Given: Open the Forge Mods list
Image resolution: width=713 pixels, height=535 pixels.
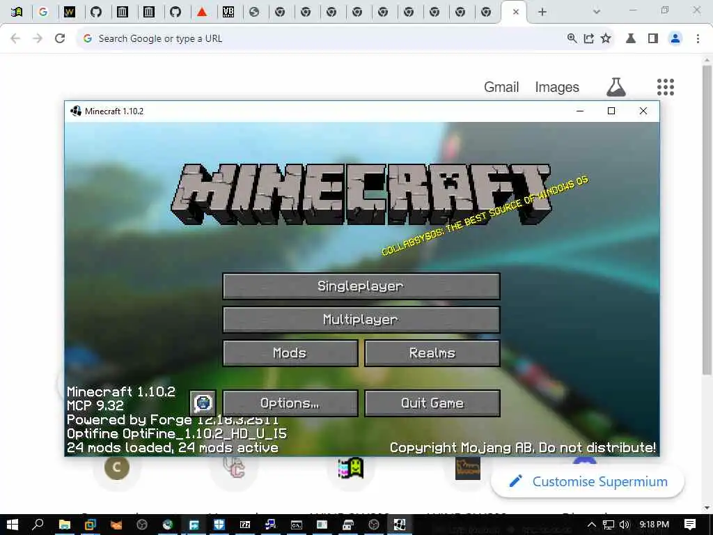Looking at the screenshot, I should click(290, 353).
